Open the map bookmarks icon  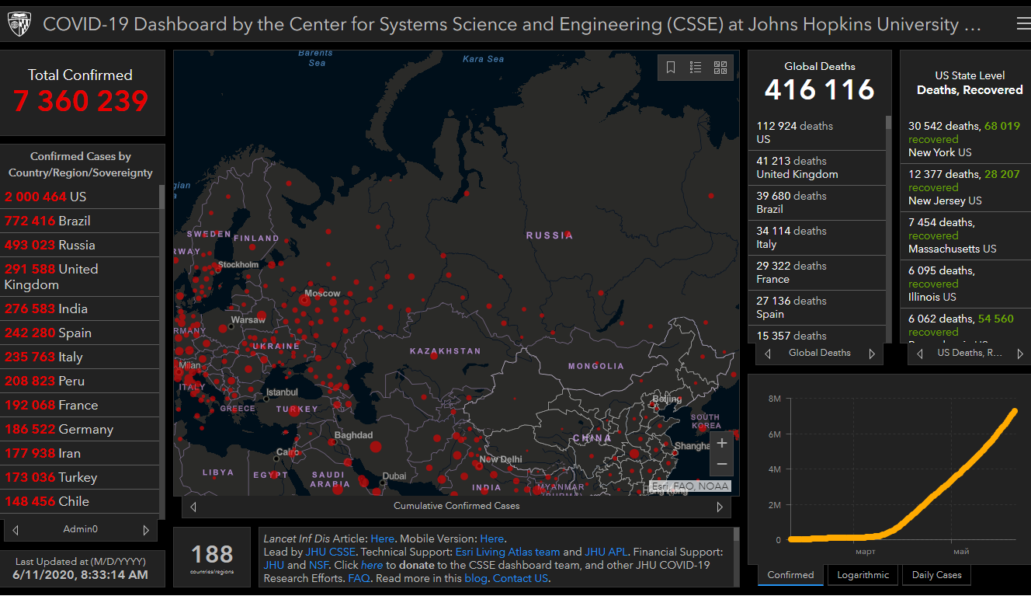click(x=672, y=68)
